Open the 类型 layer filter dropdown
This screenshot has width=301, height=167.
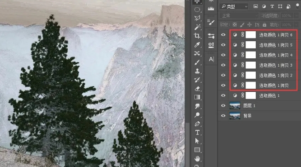point(234,6)
